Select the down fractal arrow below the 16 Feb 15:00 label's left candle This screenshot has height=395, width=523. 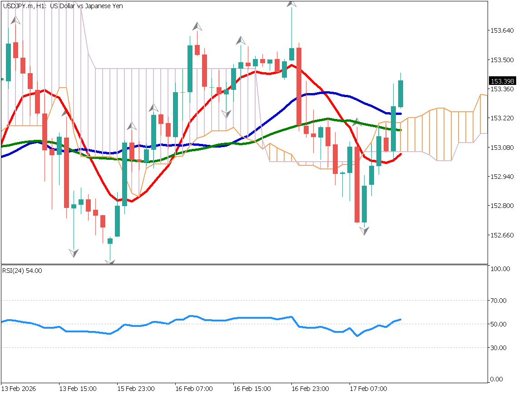pyautogui.click(x=226, y=114)
